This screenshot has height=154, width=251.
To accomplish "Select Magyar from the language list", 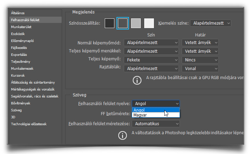I will [x=156, y=115].
